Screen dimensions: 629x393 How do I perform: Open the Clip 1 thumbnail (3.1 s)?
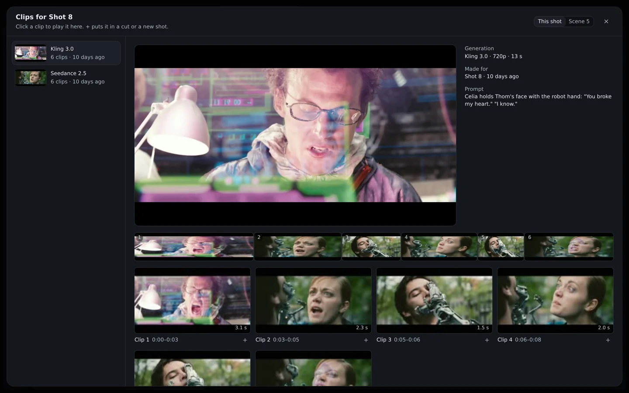193,300
